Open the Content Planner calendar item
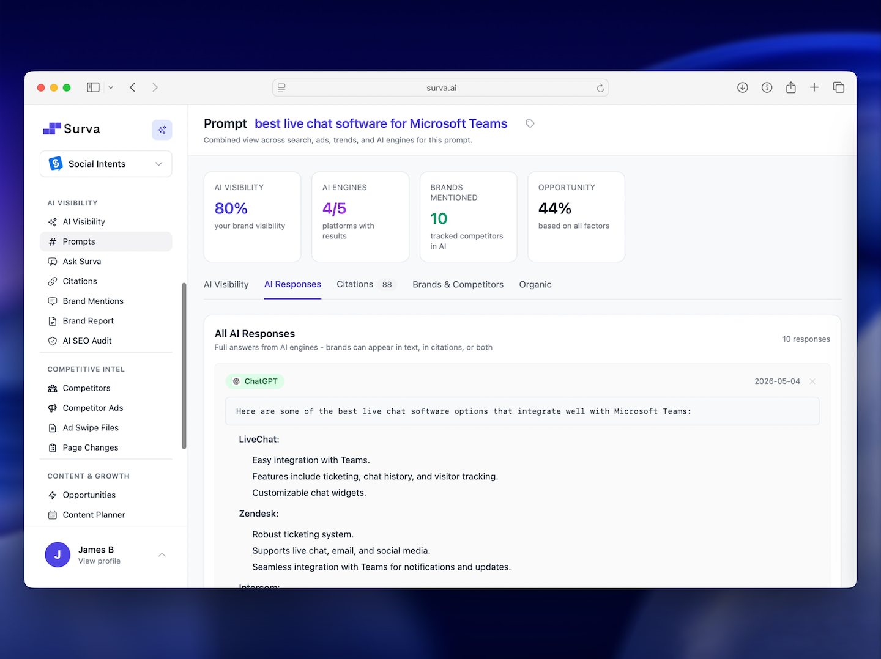Screen dimensions: 881x659 coord(106,515)
